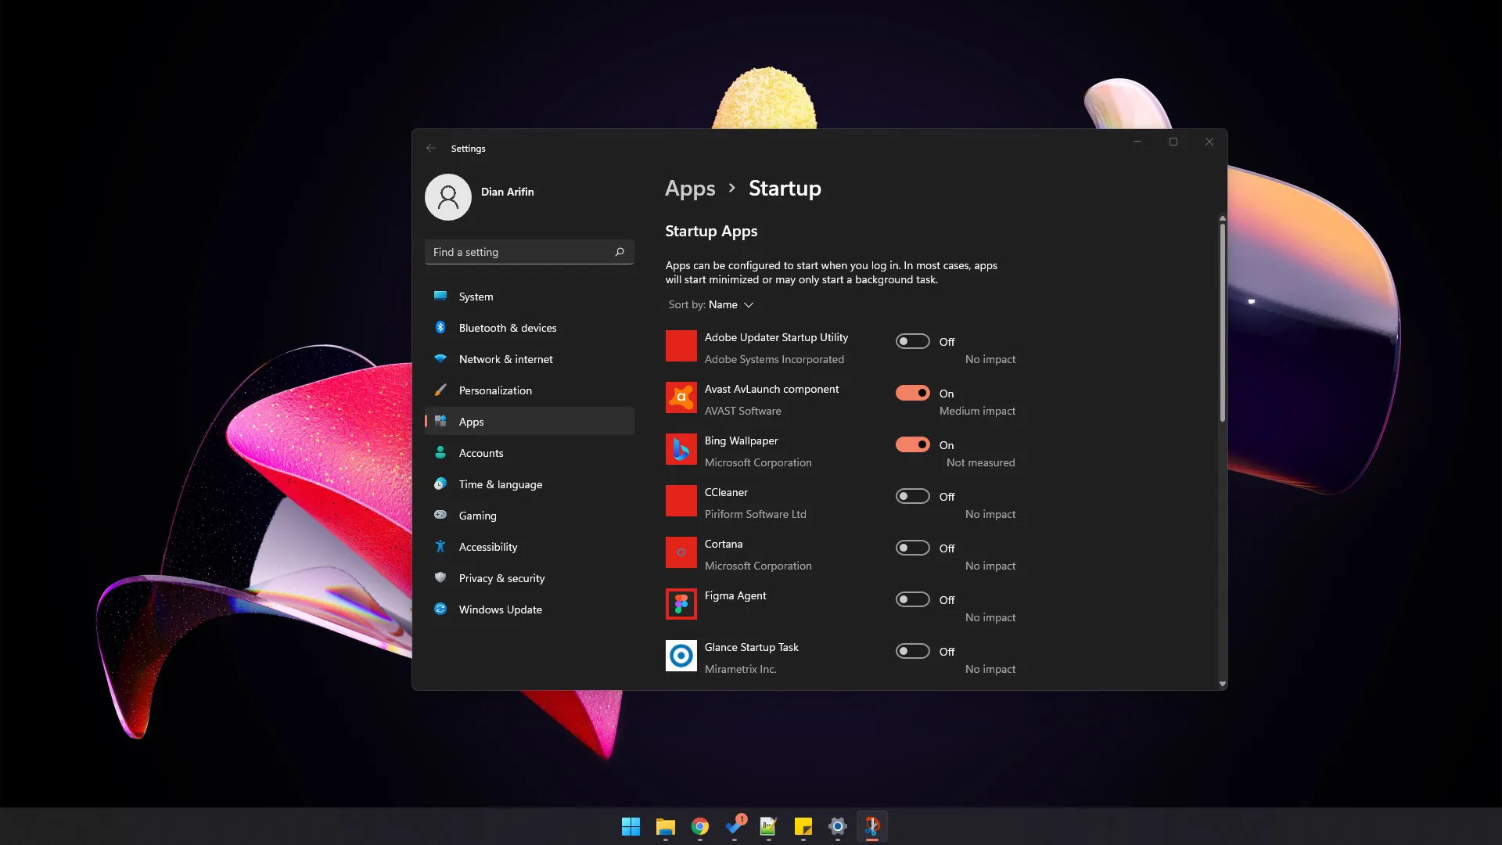Click scrollbar down arrow in Startup list
The width and height of the screenshot is (1502, 845).
[1222, 684]
